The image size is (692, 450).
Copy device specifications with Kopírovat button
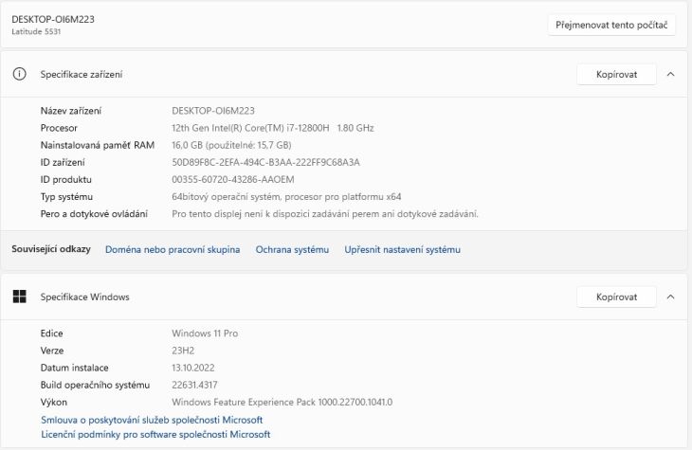616,74
